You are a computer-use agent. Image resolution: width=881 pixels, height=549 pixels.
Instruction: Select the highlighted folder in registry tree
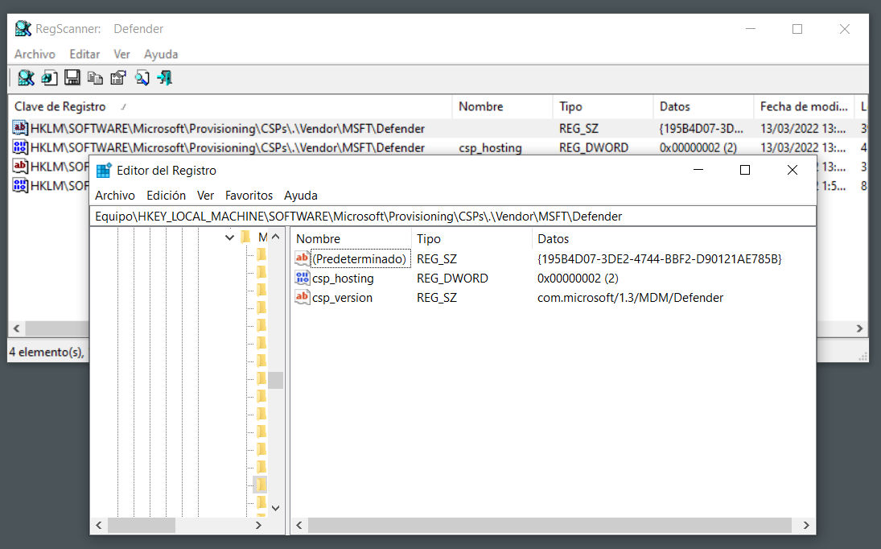261,485
